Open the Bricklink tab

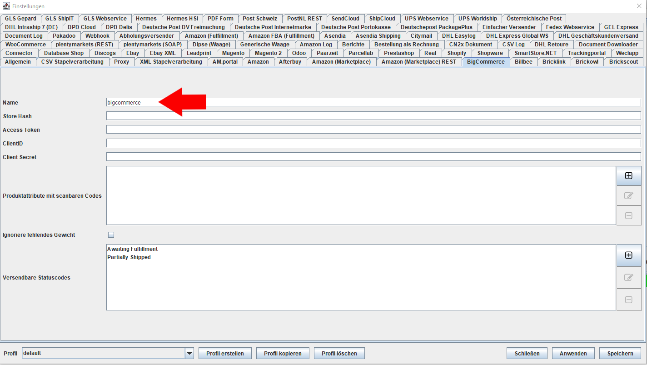click(554, 62)
